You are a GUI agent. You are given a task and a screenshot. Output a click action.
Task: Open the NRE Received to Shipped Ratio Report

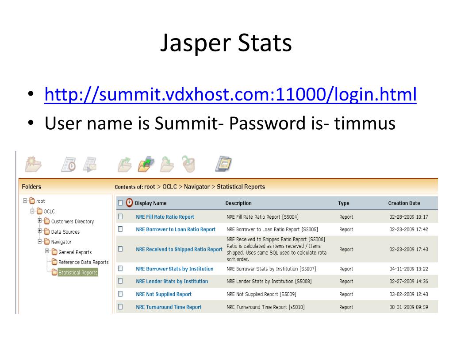point(179,249)
